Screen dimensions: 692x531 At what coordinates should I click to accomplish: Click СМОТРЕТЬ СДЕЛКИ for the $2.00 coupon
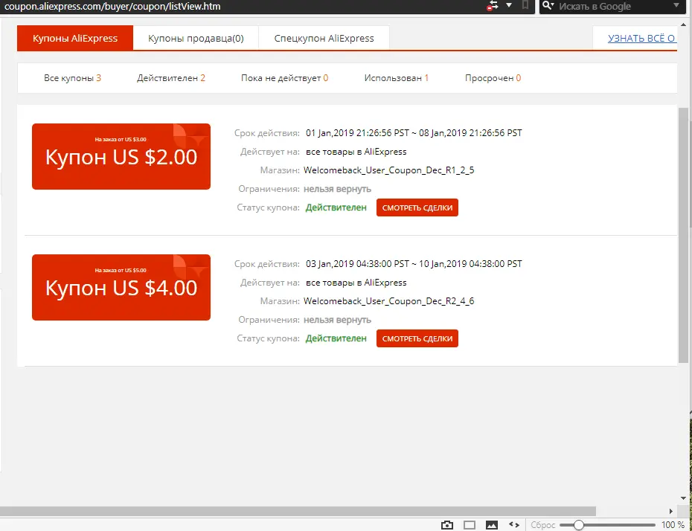click(x=417, y=207)
